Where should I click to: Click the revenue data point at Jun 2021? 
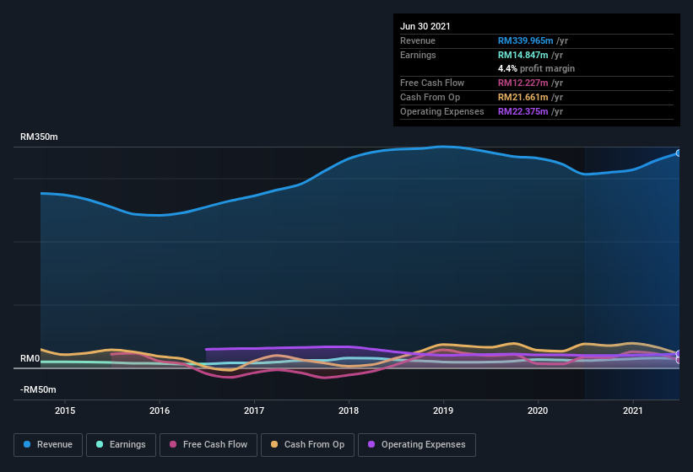click(679, 153)
